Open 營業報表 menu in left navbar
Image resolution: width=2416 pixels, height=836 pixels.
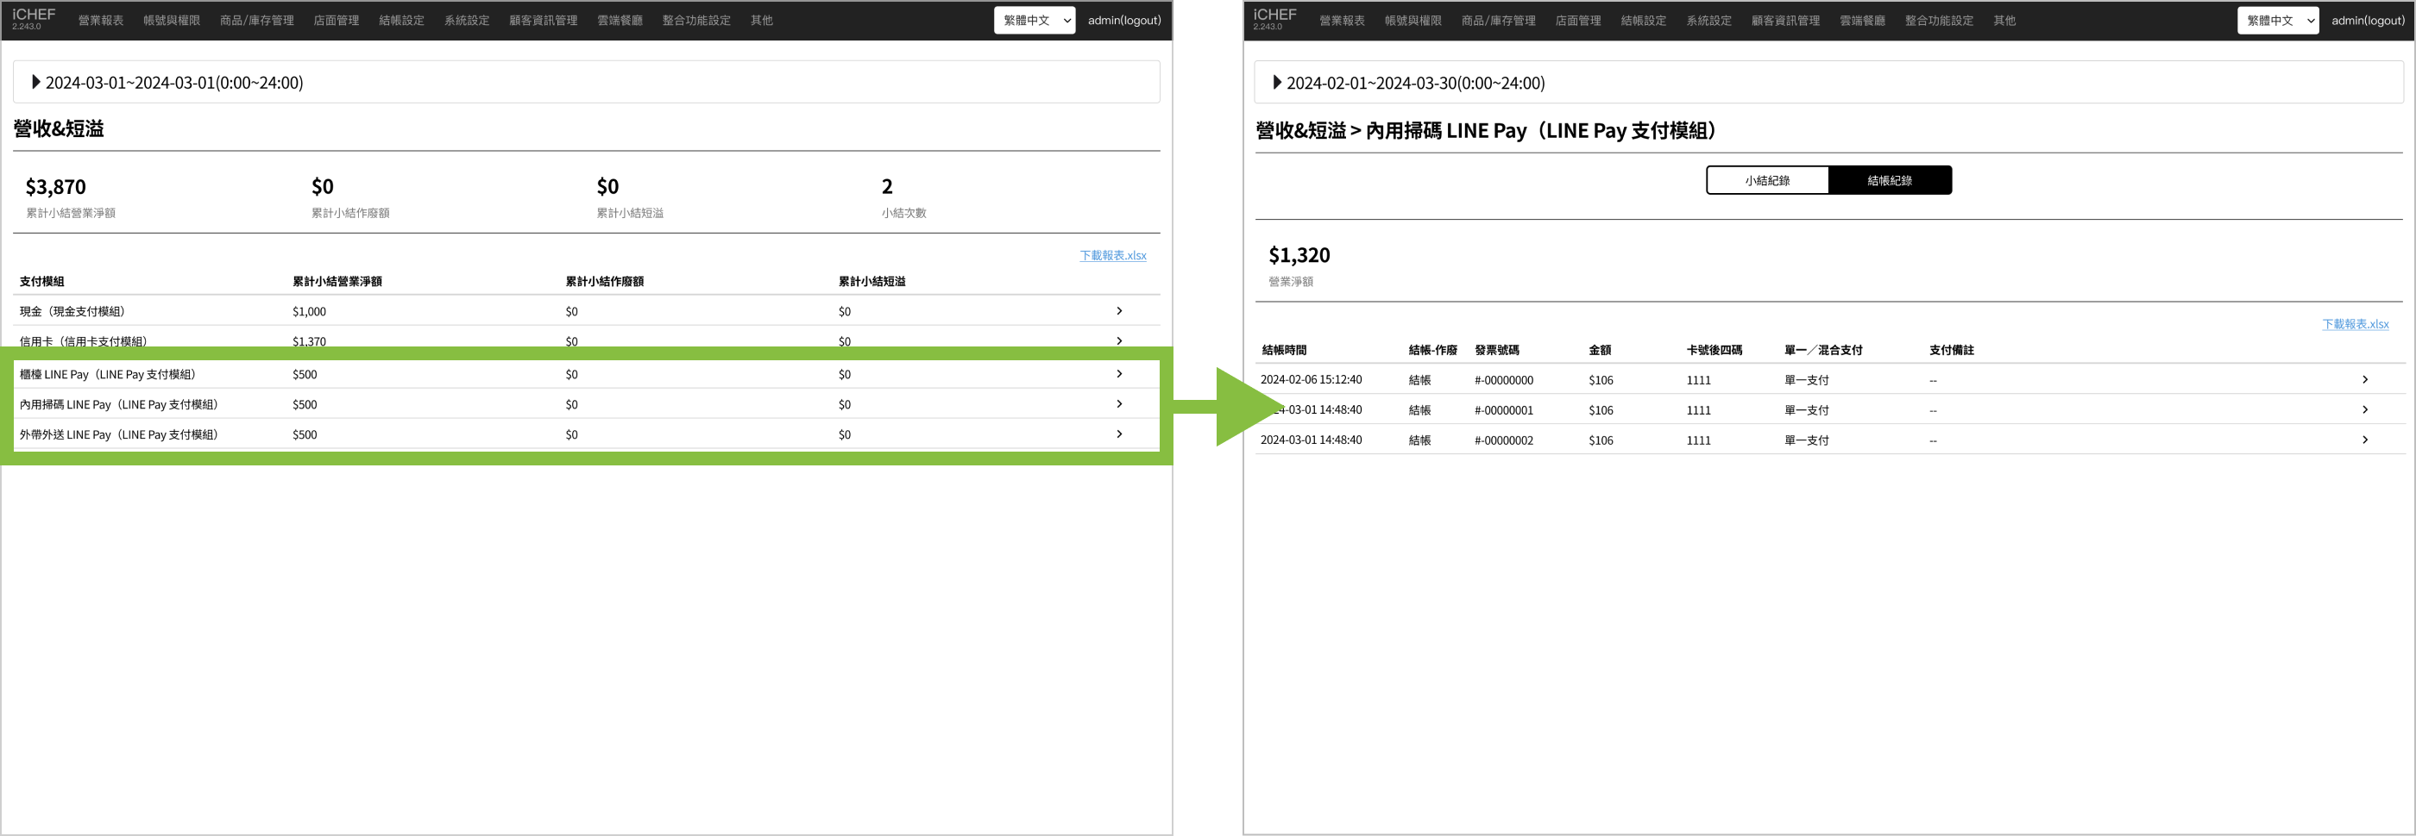100,21
